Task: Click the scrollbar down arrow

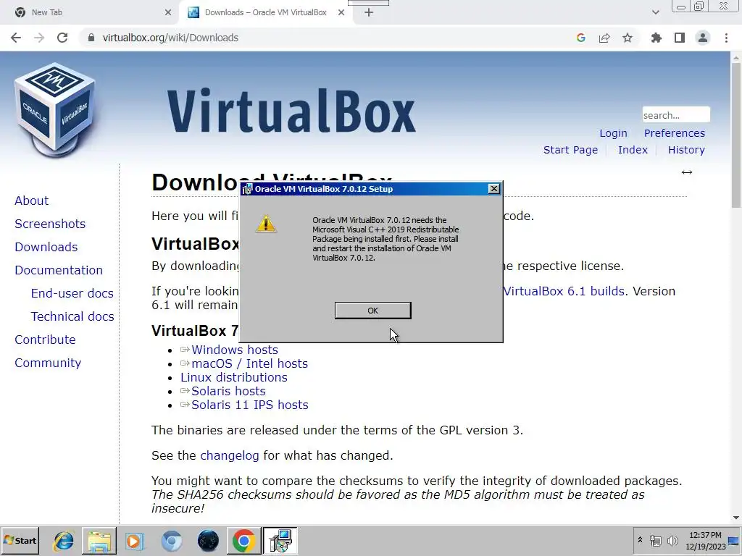Action: pos(736,518)
